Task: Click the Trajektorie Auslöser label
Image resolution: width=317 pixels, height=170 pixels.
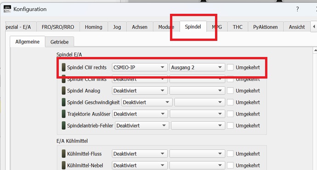Action: tap(89, 114)
